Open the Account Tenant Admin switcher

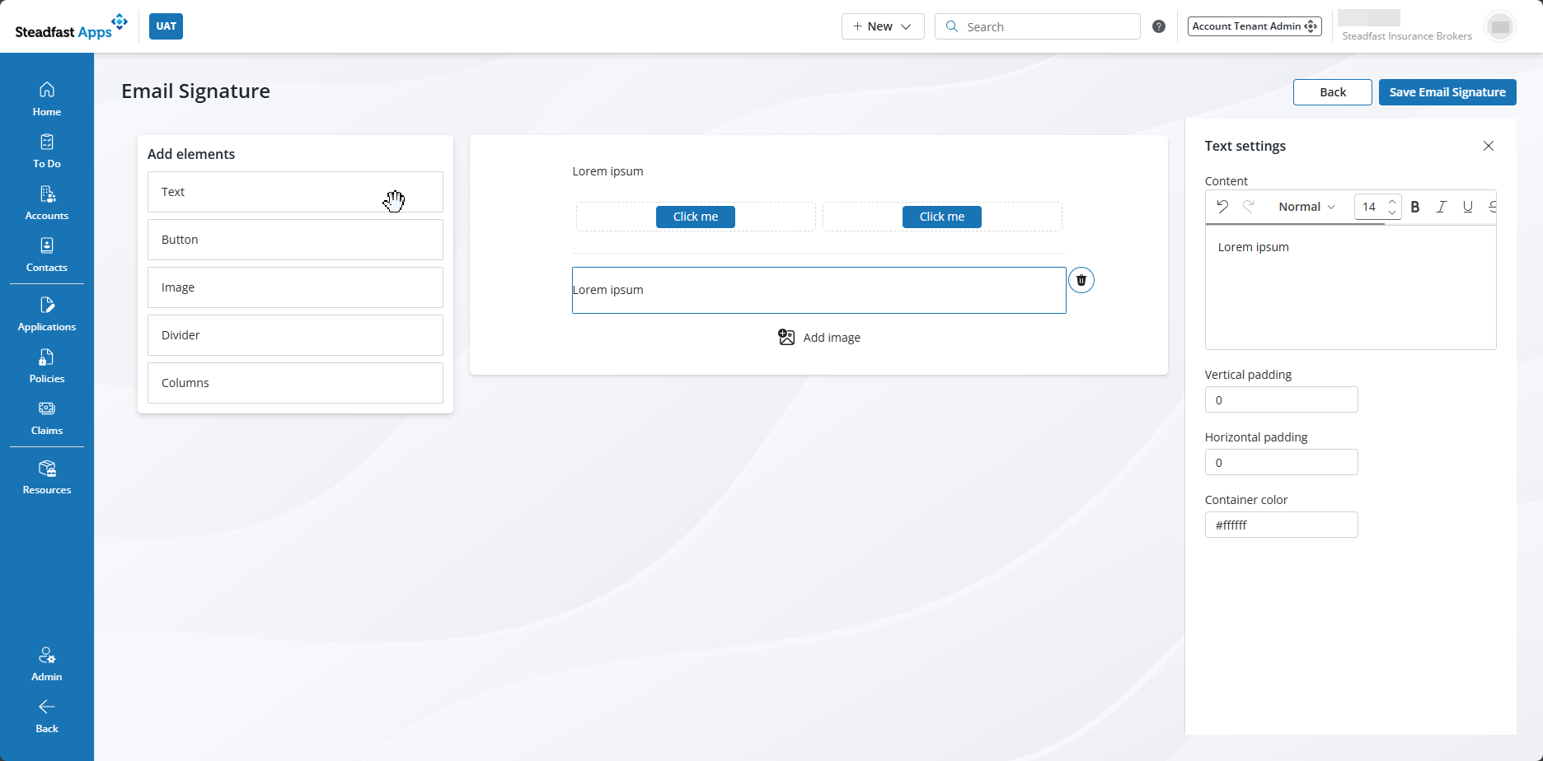(1255, 26)
